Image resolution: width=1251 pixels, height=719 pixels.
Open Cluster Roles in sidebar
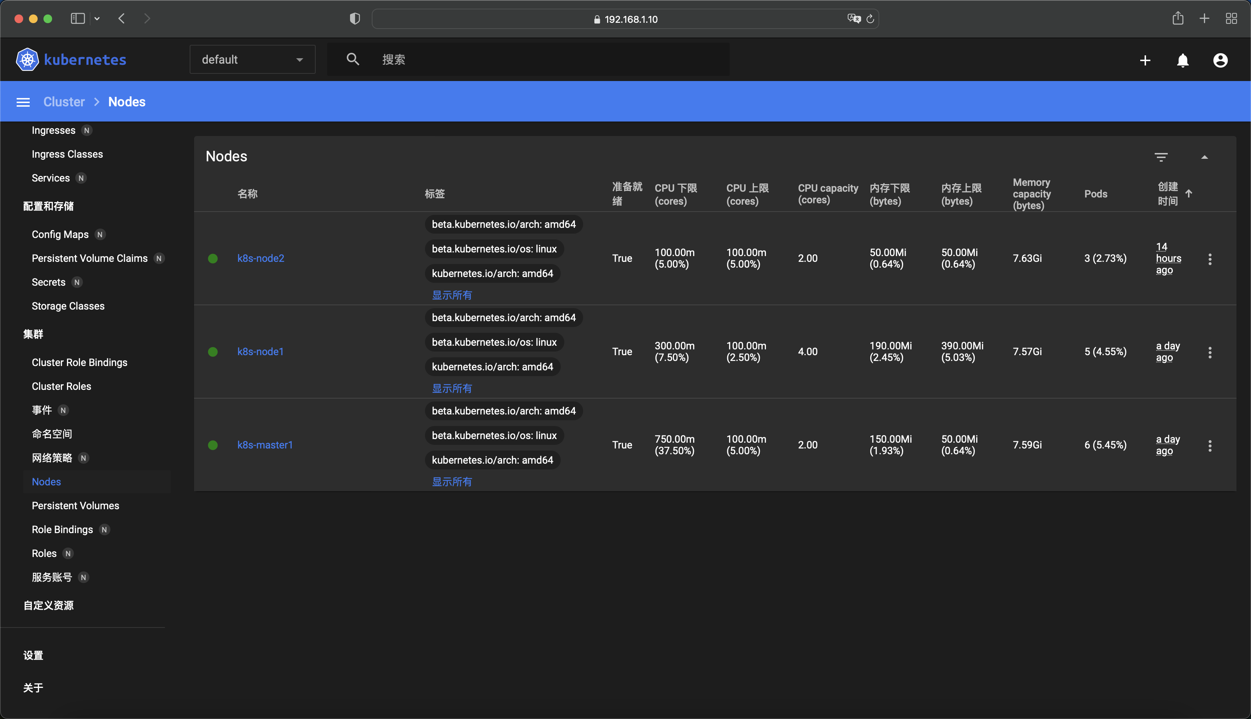click(x=61, y=386)
